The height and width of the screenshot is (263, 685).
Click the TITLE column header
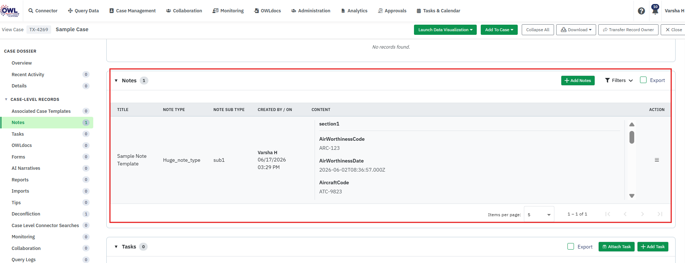[x=123, y=110]
